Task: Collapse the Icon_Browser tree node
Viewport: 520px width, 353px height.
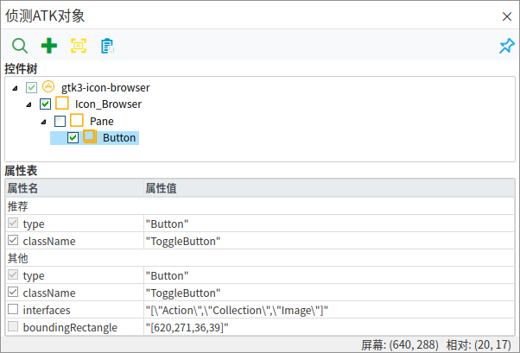Action: [30, 105]
